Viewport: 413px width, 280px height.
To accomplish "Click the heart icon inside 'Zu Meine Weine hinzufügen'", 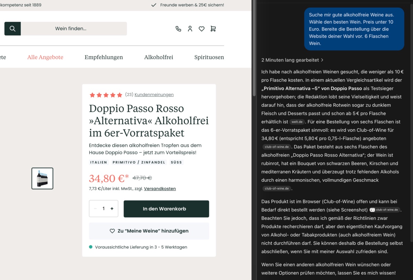I will tap(112, 231).
